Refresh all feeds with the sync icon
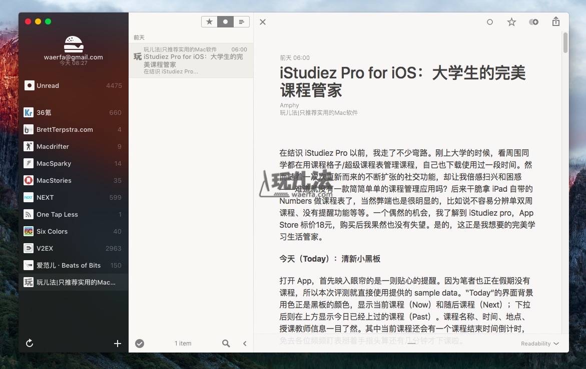The width and height of the screenshot is (586, 369). coord(30,343)
